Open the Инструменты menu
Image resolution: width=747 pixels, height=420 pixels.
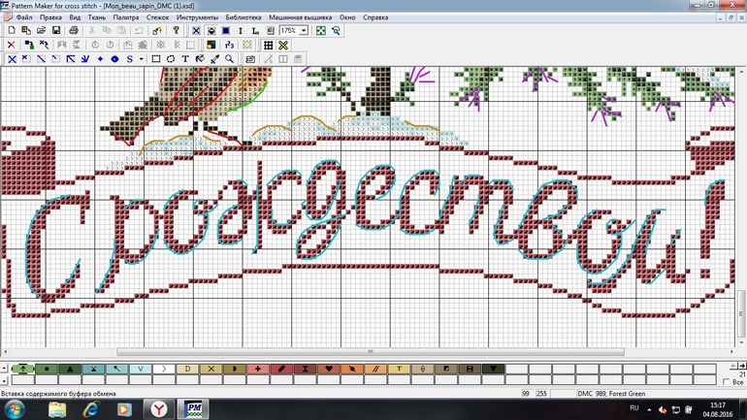pyautogui.click(x=197, y=17)
